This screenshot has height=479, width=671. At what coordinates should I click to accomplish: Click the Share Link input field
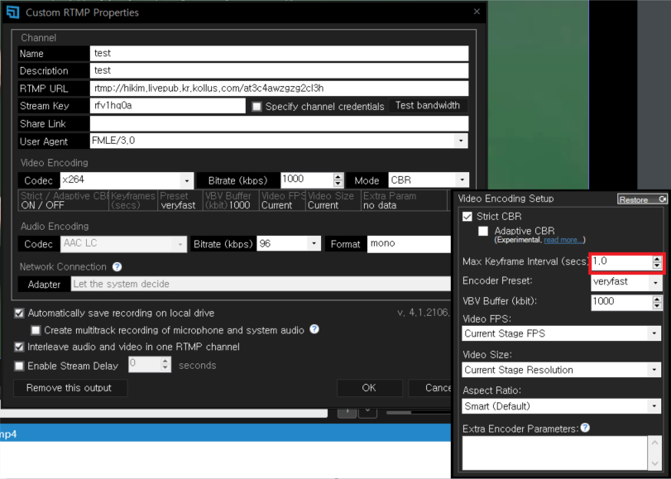point(279,124)
